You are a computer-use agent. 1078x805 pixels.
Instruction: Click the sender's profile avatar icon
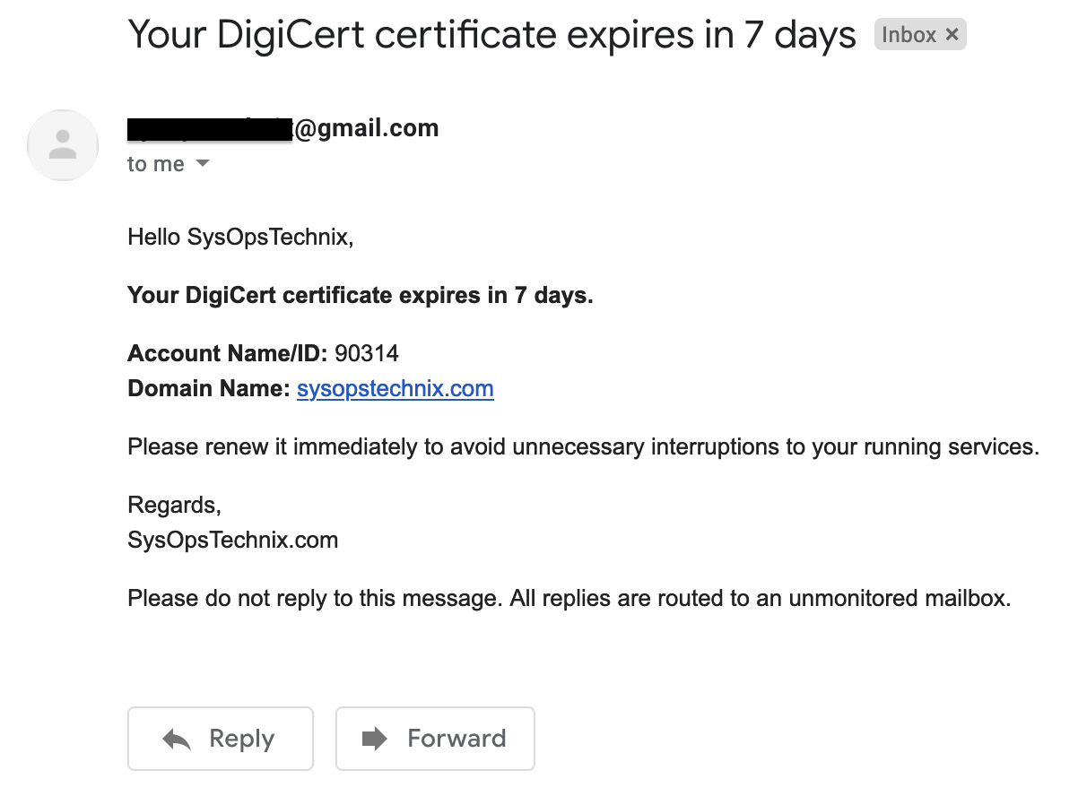coord(63,145)
